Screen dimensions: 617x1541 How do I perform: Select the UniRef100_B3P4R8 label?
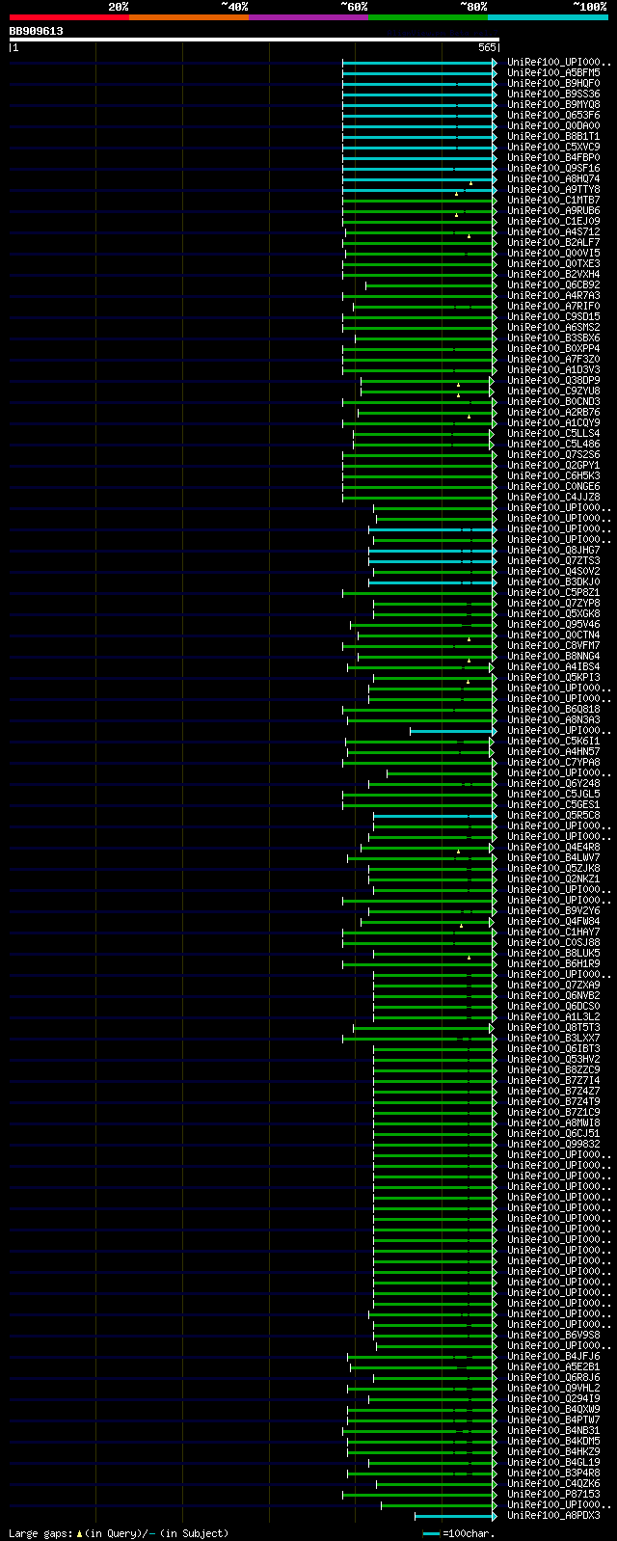click(553, 1473)
